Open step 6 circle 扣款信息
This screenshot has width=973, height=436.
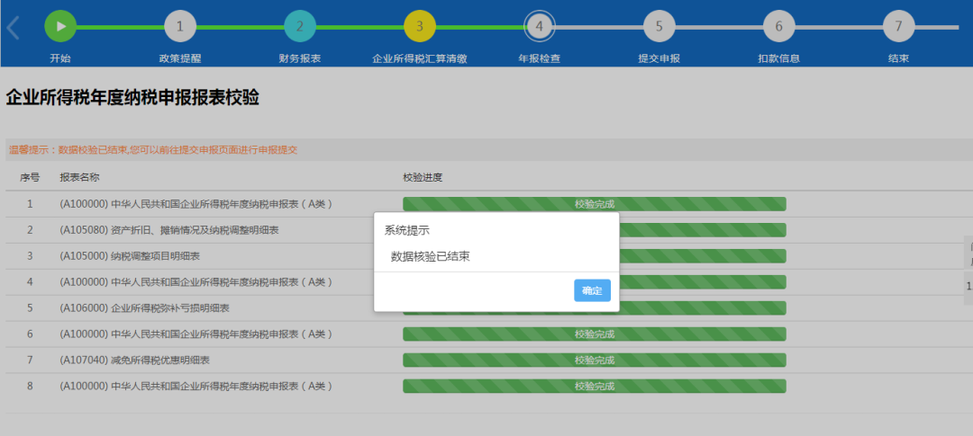tap(778, 26)
